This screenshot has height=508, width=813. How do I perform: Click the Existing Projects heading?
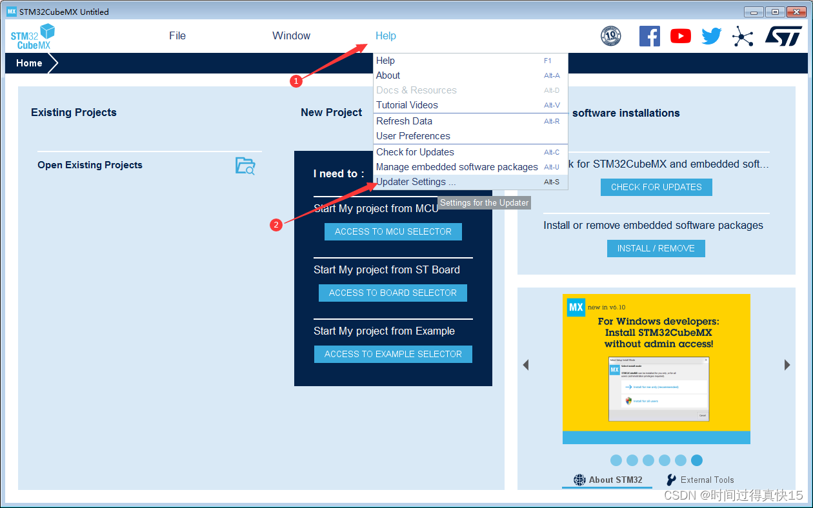click(74, 112)
